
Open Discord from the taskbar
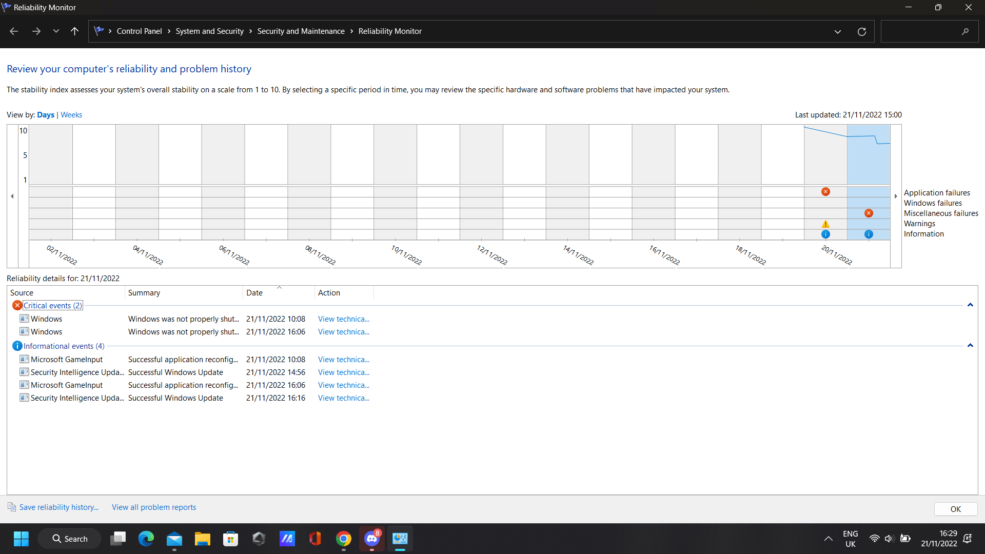pos(372,539)
